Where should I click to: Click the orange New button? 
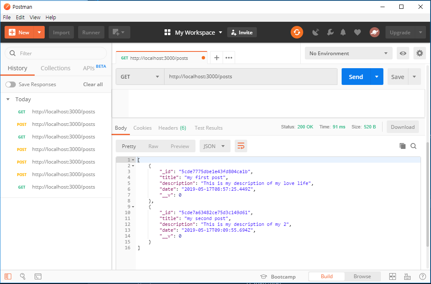19,33
